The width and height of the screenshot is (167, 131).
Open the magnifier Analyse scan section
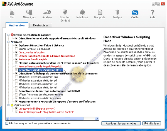tap(47, 14)
